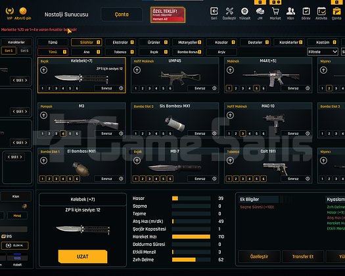Open the Özelleştir tools icon in top bar
Image resolution: width=345 pixels, height=276 pixels.
229,11
